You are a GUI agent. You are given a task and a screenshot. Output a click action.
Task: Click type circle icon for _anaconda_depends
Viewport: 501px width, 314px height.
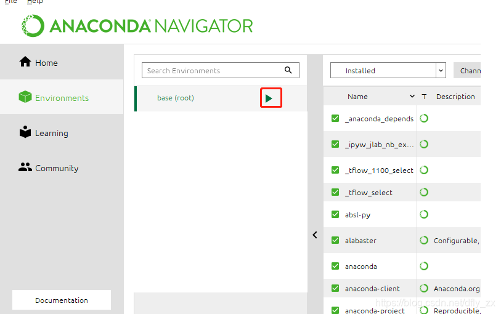[x=424, y=118]
